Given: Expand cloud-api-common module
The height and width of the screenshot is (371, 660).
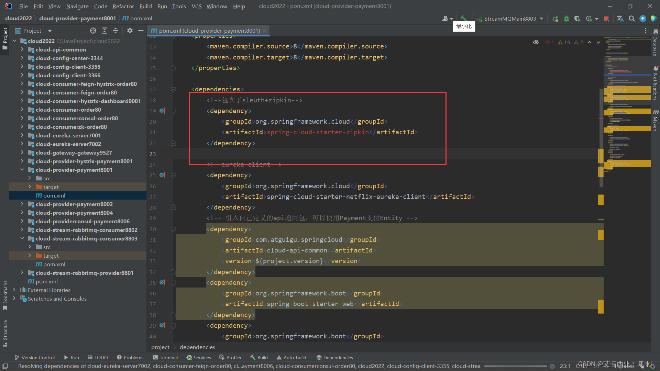Looking at the screenshot, I should point(22,49).
